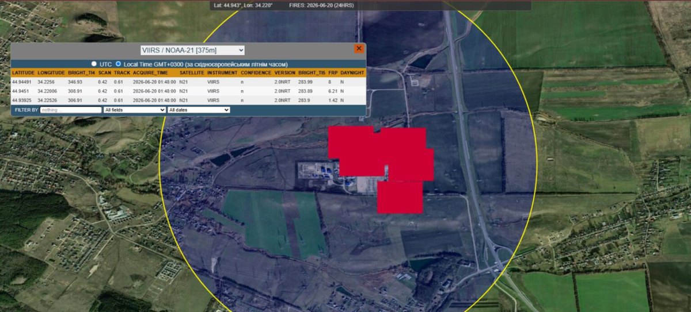Screen dimensions: 691x312
Task: Click longitude value 34.2256
Action: click(x=45, y=82)
